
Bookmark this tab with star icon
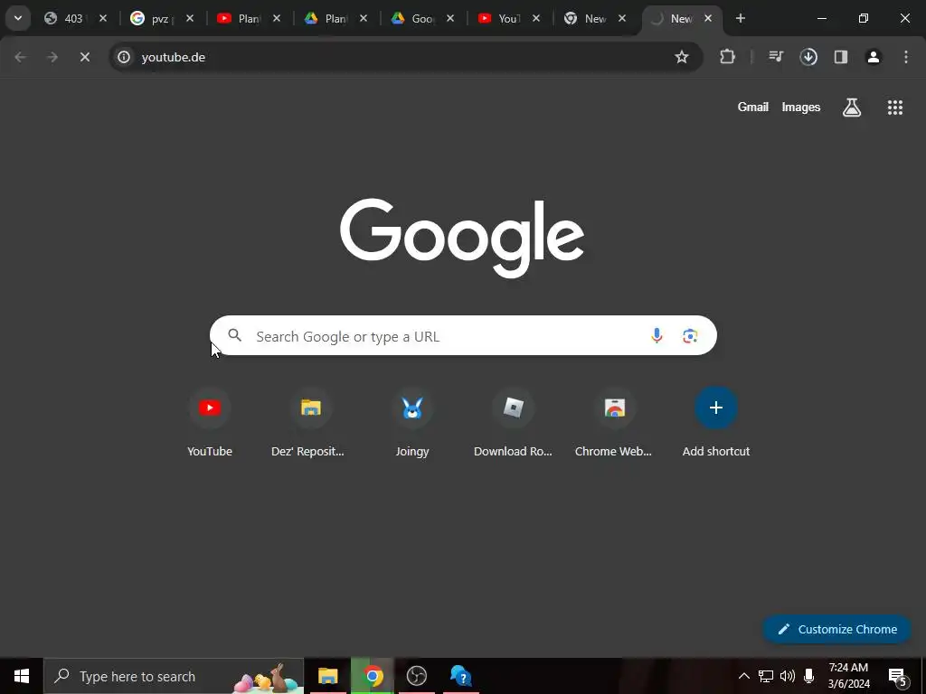[x=682, y=57]
